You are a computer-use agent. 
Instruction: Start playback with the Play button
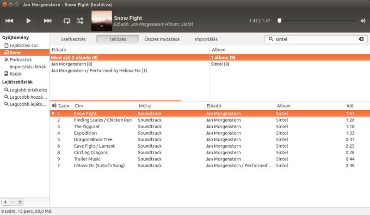click(x=28, y=21)
